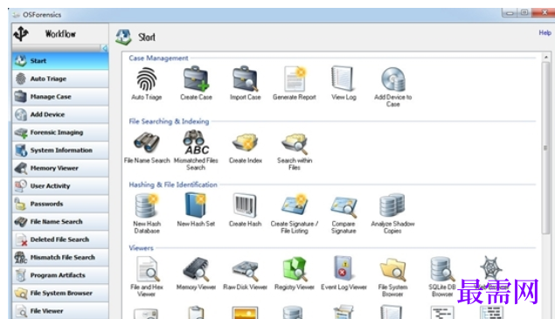Click the main panel vertical scrollbar
Screen dimensions: 555x319
pos(545,148)
